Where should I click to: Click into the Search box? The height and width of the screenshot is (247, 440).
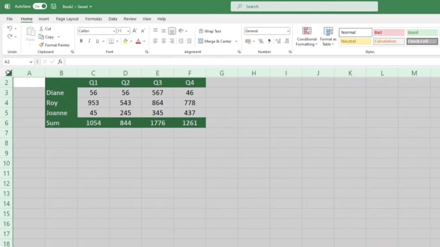click(304, 6)
